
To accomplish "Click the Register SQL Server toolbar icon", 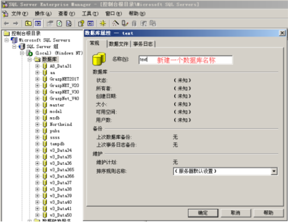I will 125,23.
